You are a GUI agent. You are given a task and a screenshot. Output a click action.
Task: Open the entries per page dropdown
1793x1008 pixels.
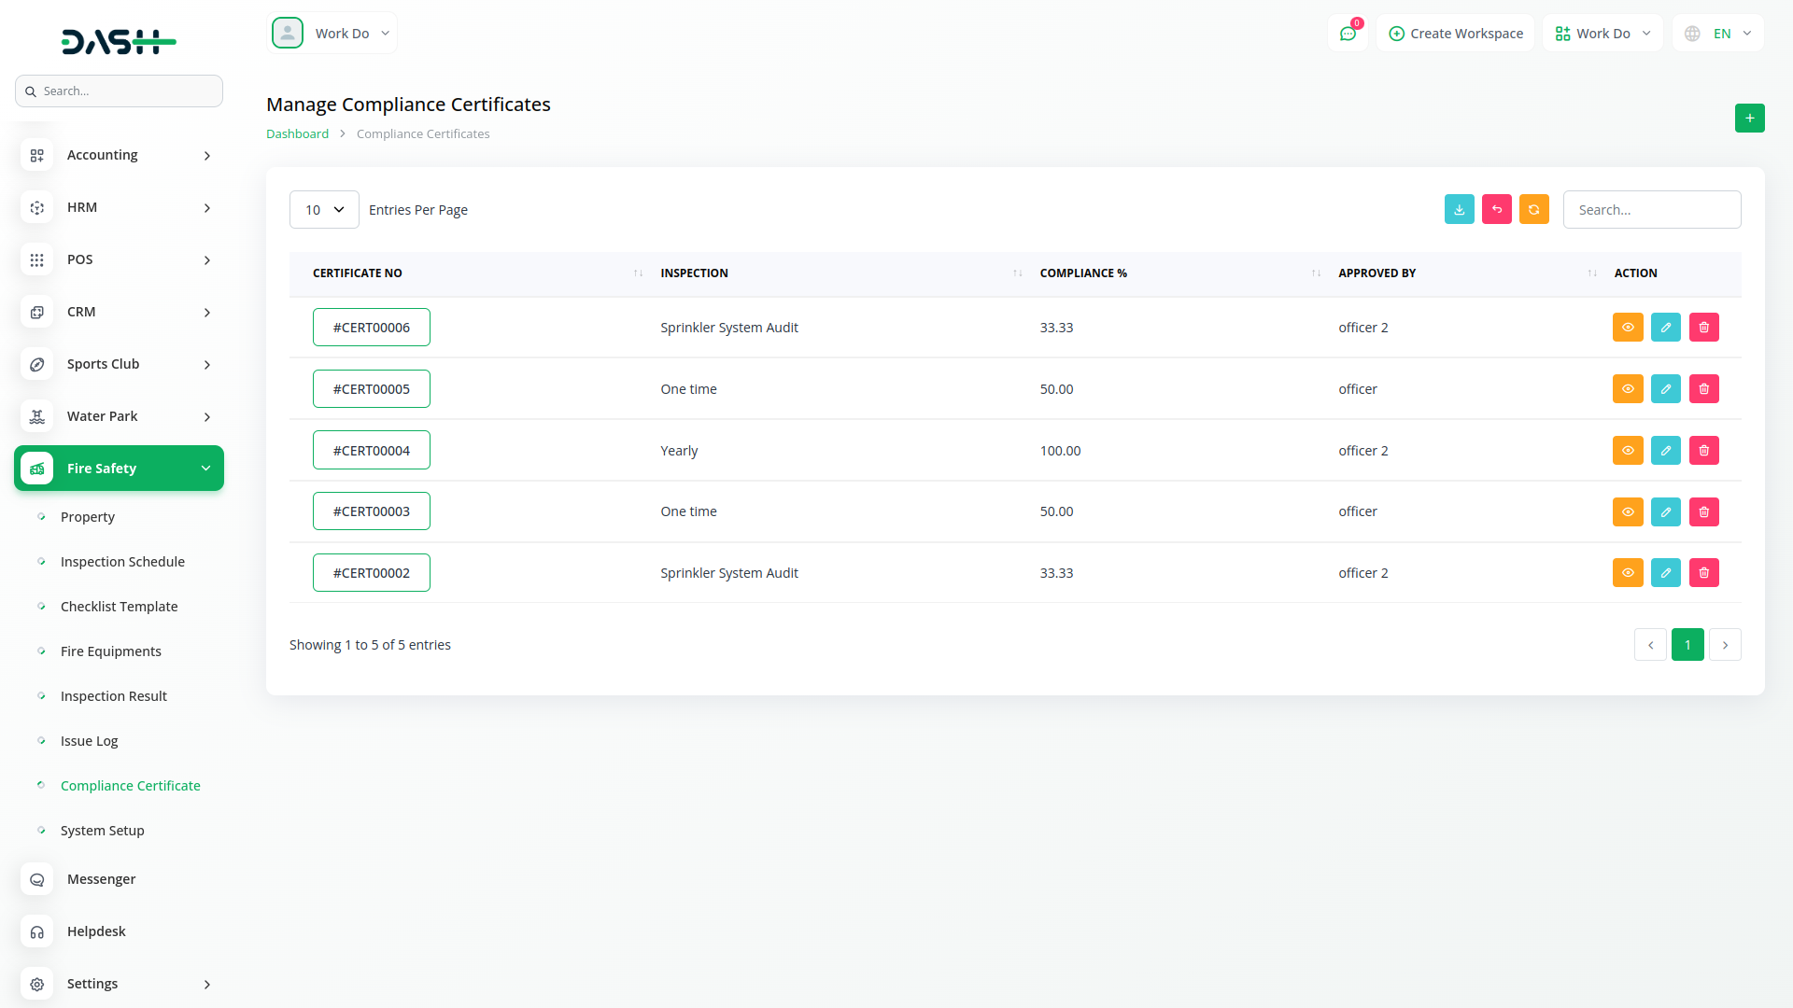point(324,210)
